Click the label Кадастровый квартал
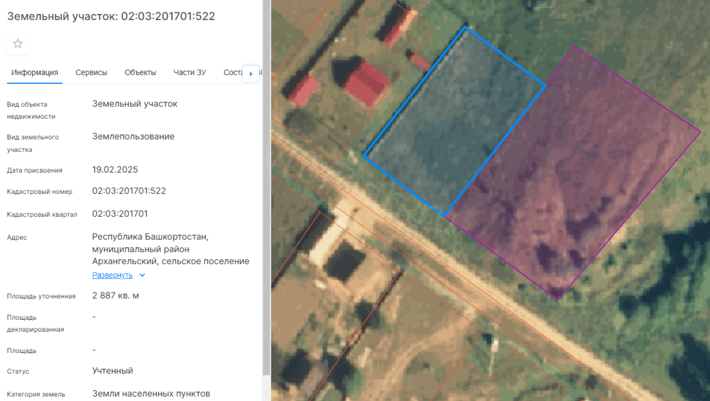The image size is (710, 401). pyautogui.click(x=42, y=214)
